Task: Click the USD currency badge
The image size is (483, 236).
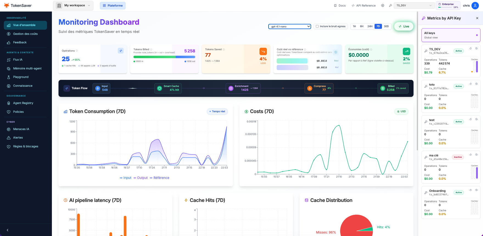Action: 401,111
